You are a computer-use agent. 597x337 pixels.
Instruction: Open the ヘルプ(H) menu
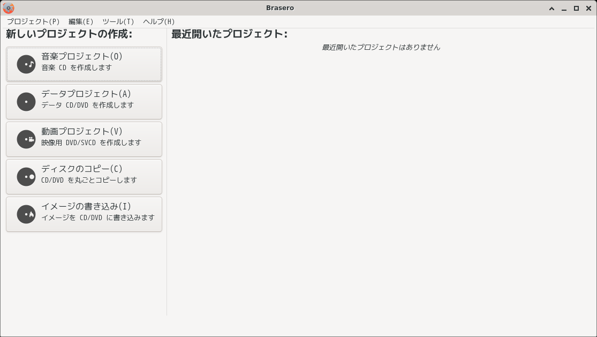159,21
